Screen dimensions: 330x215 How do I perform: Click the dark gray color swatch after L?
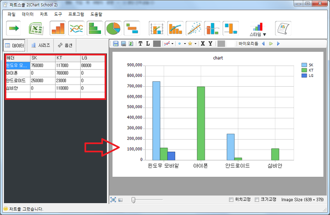pos(157,44)
